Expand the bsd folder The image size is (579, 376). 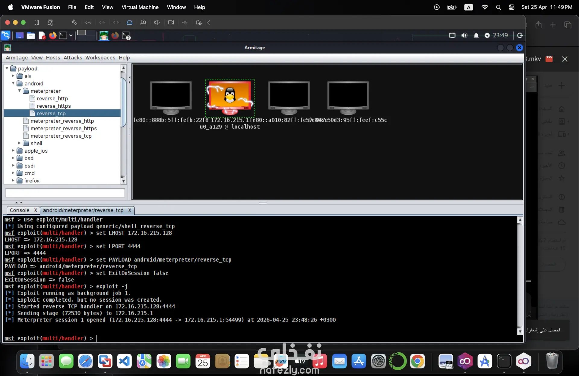pyautogui.click(x=13, y=158)
